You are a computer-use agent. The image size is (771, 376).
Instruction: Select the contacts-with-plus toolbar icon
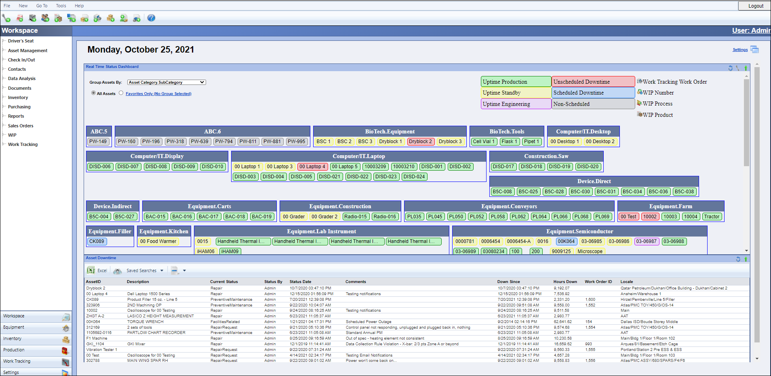[x=44, y=18]
